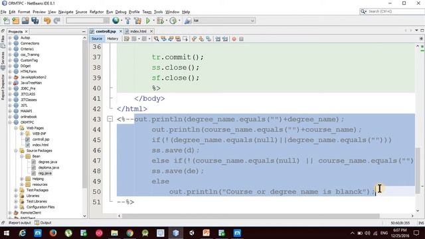Click the Last Edit editor toolbar icon
This screenshot has height=239, width=425.
coord(127,39)
